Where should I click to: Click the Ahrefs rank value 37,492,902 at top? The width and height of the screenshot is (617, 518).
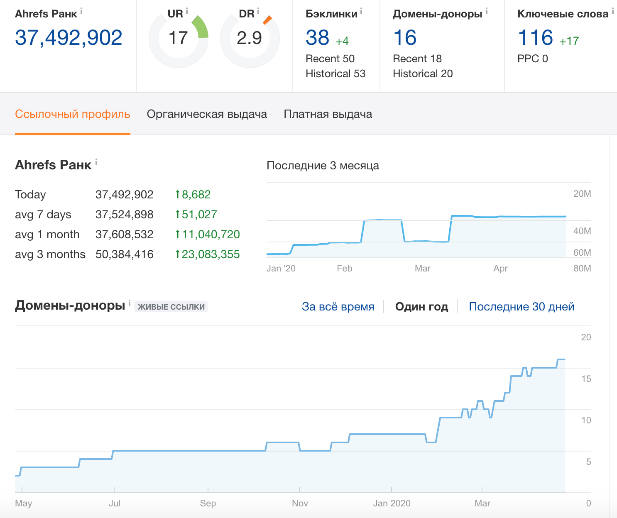pos(69,38)
